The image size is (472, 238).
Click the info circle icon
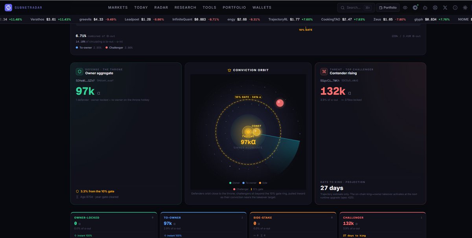point(455,7)
